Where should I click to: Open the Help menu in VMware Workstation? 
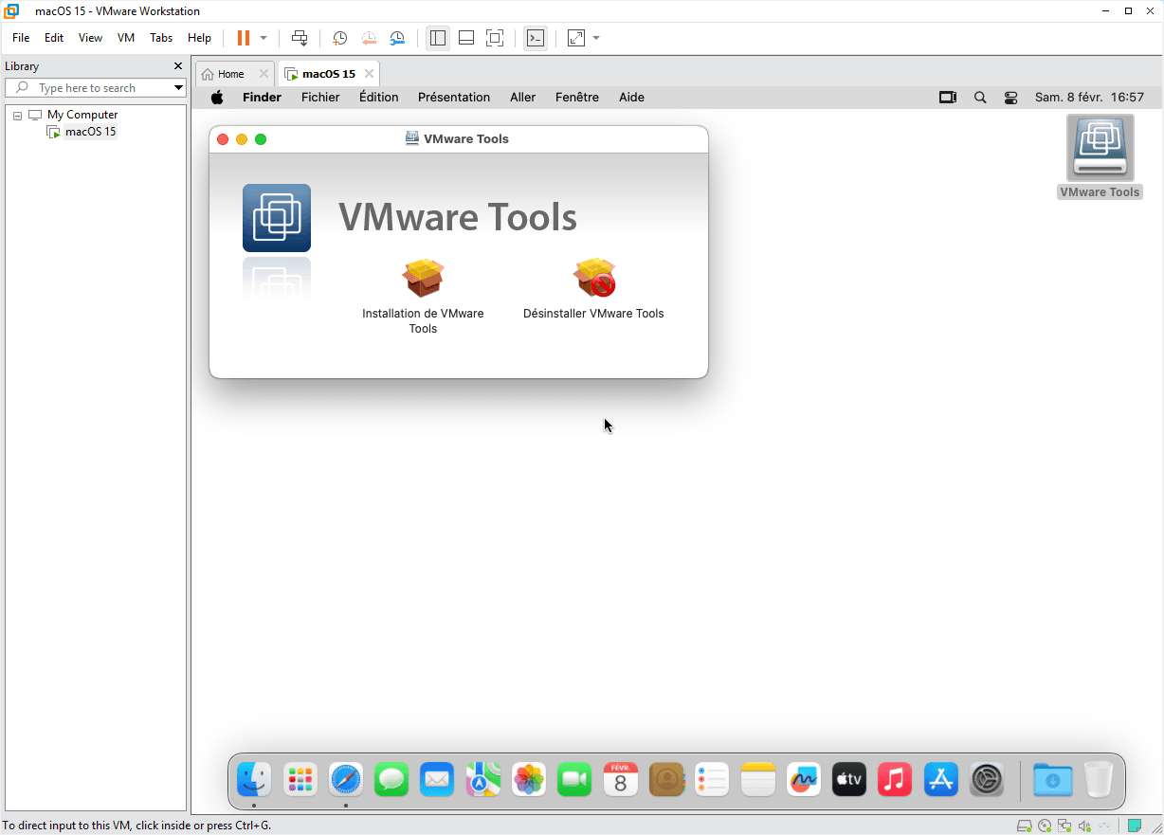point(199,38)
